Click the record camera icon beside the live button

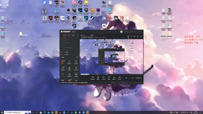tap(126, 78)
